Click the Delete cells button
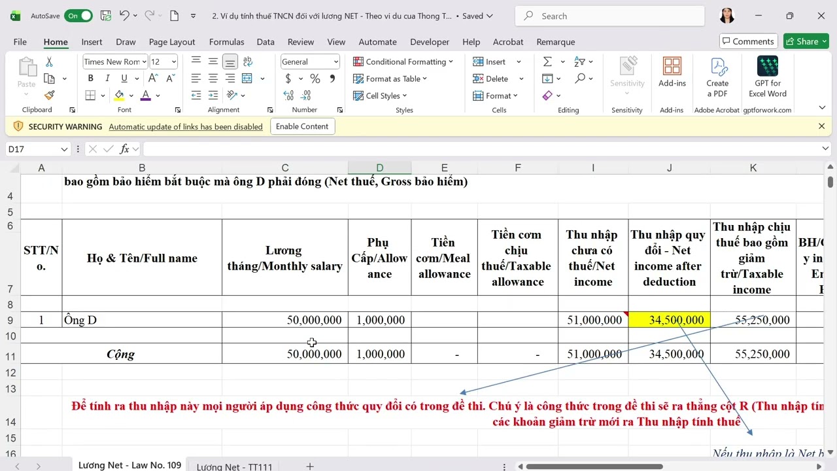This screenshot has width=837, height=471. click(x=491, y=78)
